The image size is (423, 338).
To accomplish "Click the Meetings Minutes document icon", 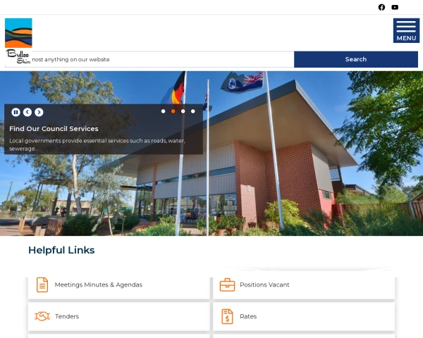I will (x=42, y=284).
